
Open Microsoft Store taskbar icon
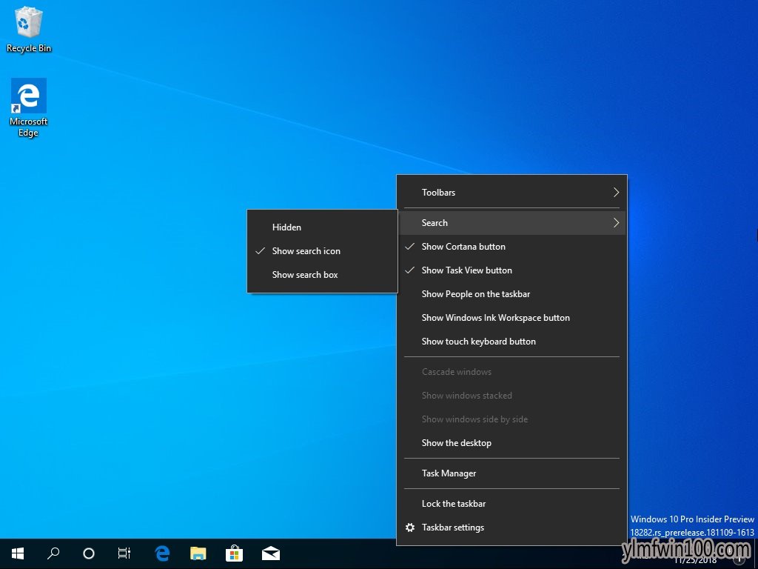tap(235, 553)
